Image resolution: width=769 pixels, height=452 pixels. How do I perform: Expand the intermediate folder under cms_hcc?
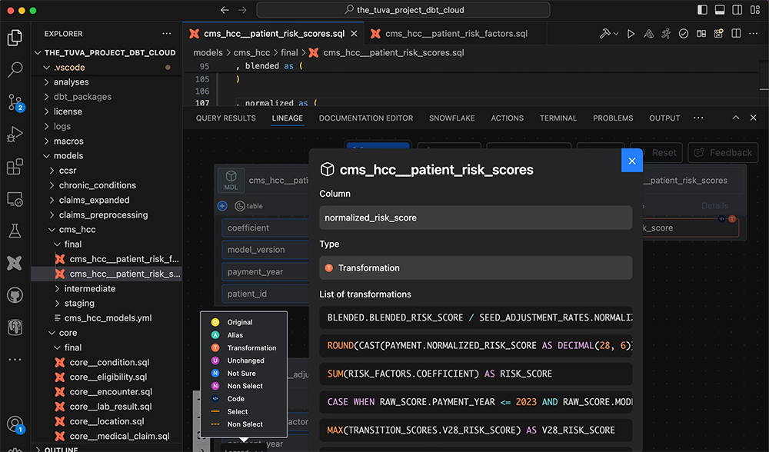pyautogui.click(x=89, y=289)
